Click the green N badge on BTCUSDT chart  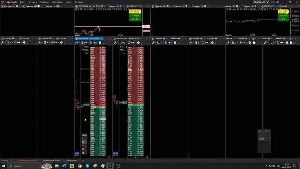(283, 15)
